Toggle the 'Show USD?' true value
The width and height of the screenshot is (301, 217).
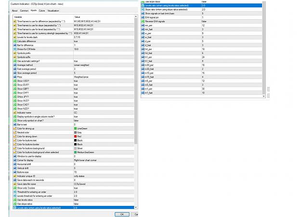[104, 81]
